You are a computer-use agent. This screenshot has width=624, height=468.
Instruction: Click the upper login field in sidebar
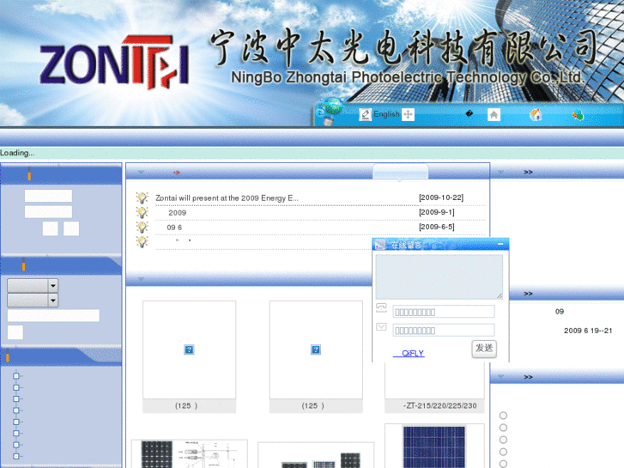[x=48, y=196]
